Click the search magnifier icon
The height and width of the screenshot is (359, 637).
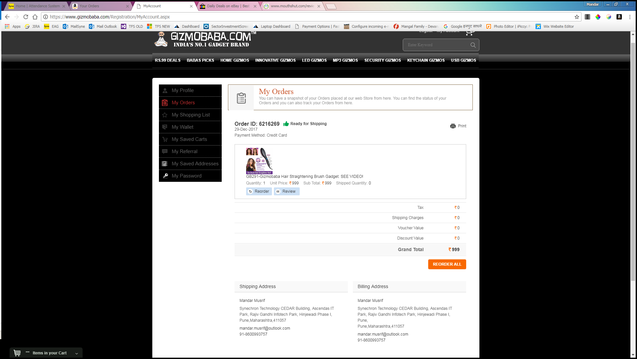click(x=473, y=45)
